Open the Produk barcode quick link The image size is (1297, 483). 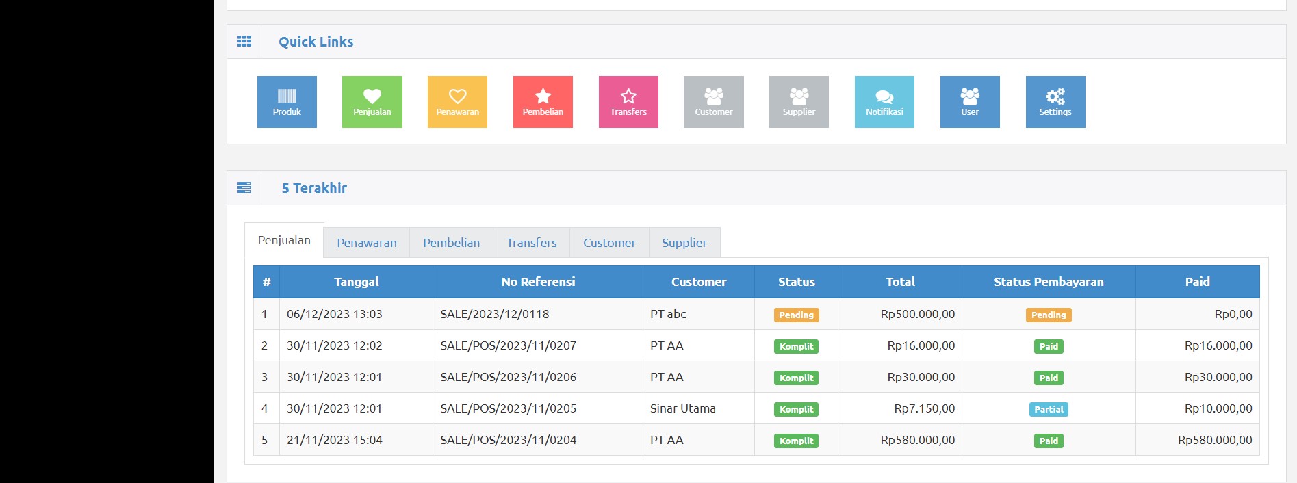[287, 102]
